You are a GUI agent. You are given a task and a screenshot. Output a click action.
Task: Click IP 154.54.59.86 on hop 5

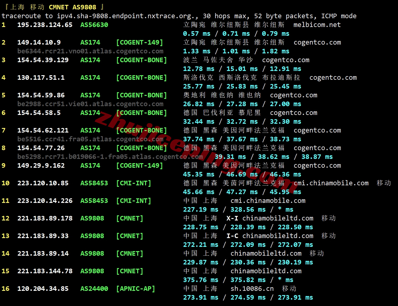(41, 95)
